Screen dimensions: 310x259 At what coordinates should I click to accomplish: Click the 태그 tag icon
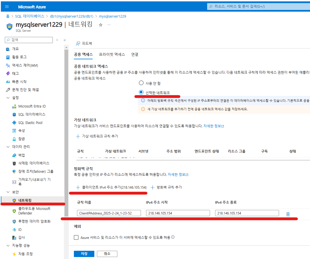8,73
